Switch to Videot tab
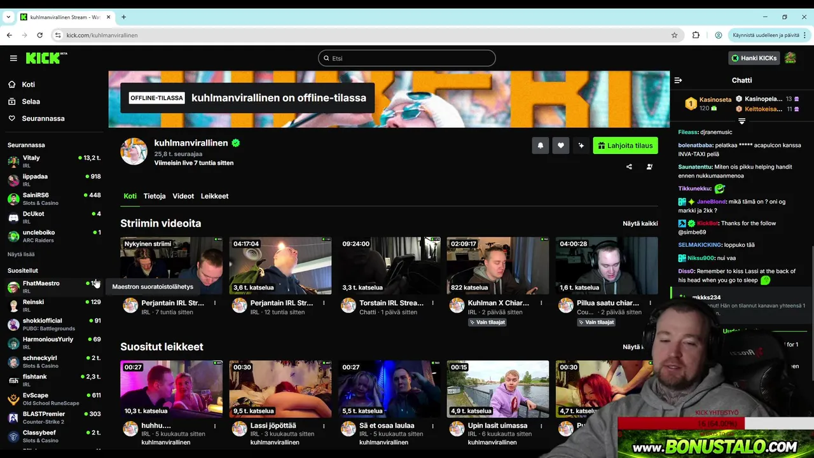The height and width of the screenshot is (458, 814). (x=183, y=196)
